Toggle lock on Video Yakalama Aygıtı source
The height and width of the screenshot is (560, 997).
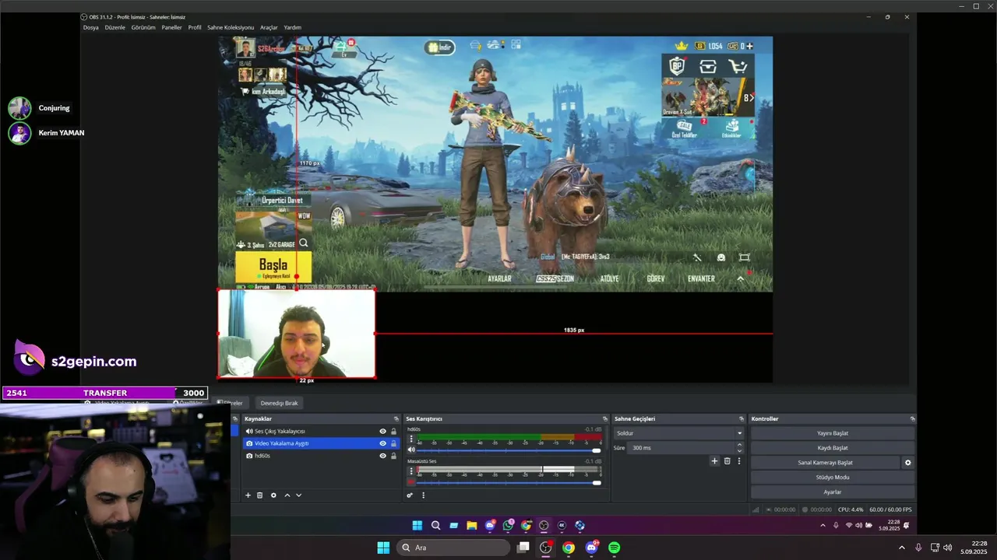(x=393, y=443)
